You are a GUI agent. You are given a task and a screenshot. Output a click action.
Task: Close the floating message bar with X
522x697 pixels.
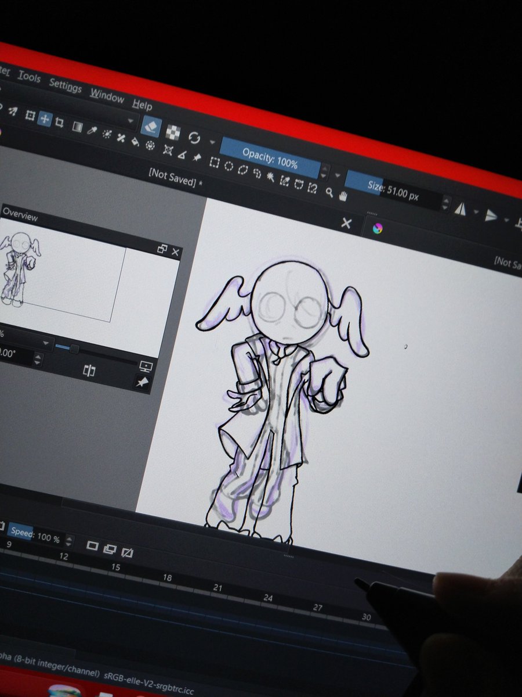[346, 223]
